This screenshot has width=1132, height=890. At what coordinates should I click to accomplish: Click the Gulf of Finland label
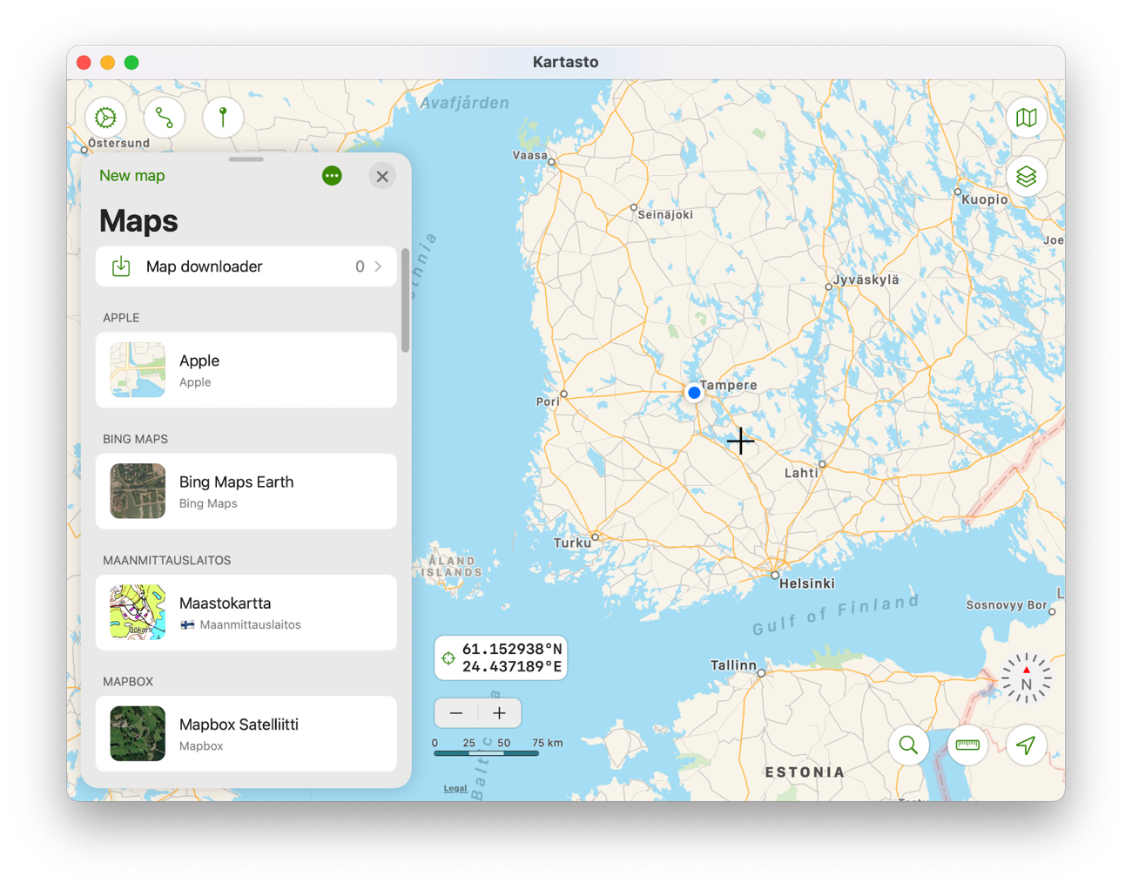[836, 615]
